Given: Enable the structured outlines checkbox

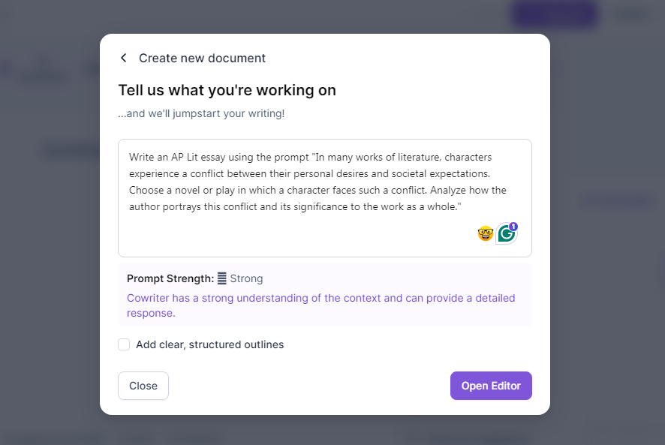Looking at the screenshot, I should (x=124, y=344).
